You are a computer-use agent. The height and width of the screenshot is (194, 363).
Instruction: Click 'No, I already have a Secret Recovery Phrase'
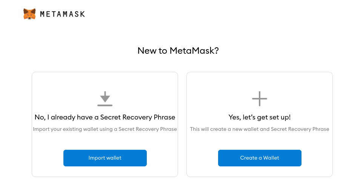tap(105, 117)
